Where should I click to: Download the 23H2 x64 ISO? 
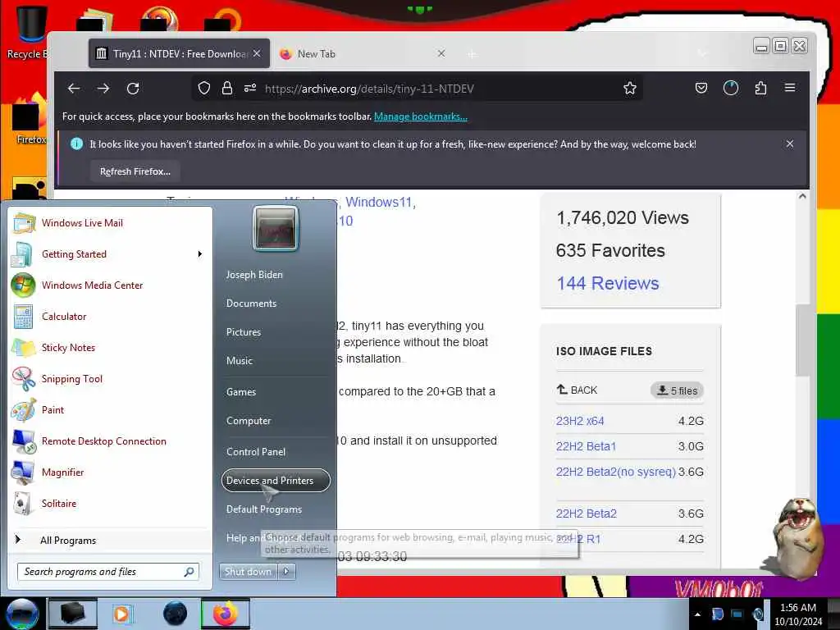(x=580, y=421)
